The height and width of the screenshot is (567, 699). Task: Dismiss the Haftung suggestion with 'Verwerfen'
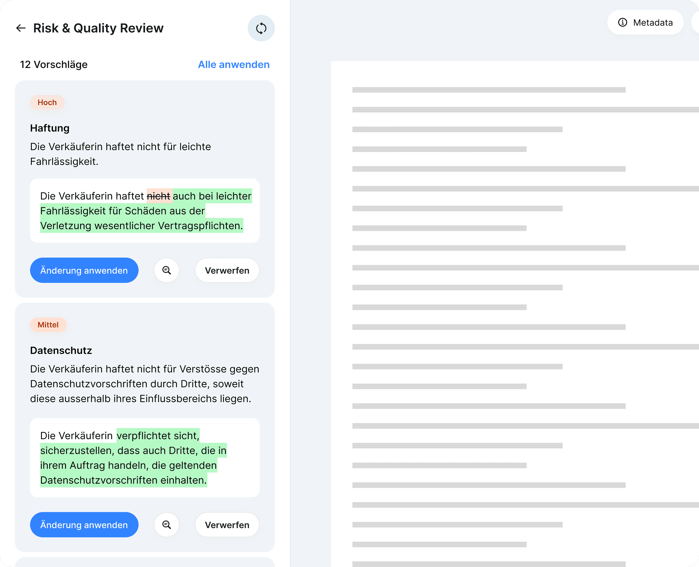pyautogui.click(x=227, y=270)
